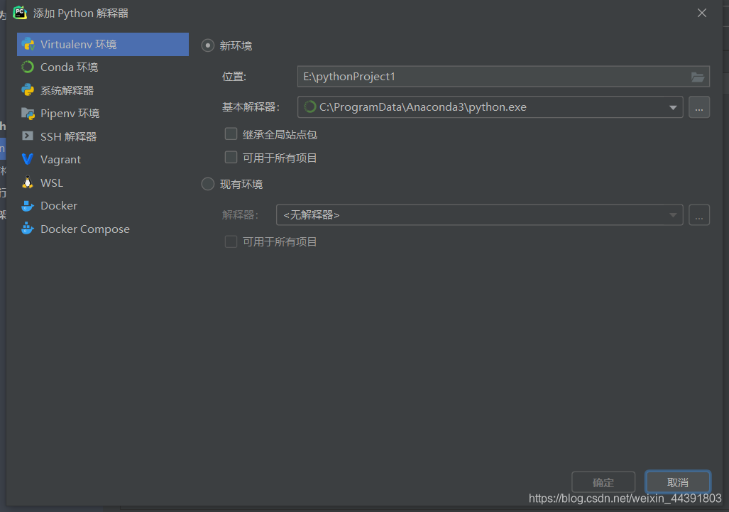Screen dimensions: 729x512
Task: Click the C:\ProgramData\Anaconda3\python.exe text field
Action: pos(490,107)
